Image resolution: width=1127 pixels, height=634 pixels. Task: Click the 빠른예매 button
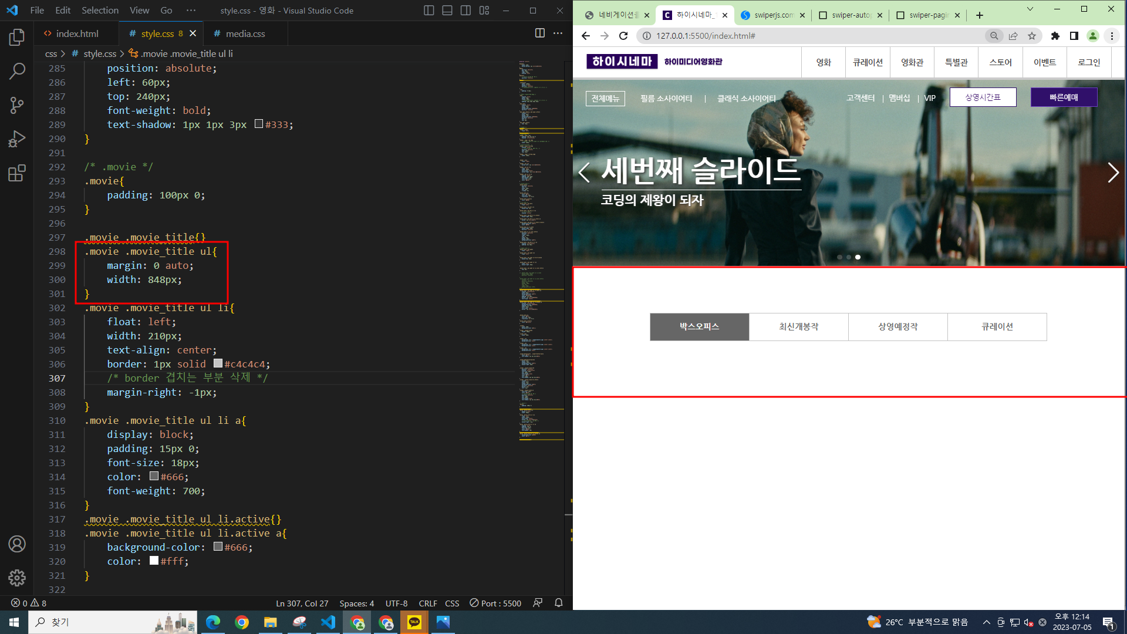click(x=1064, y=97)
